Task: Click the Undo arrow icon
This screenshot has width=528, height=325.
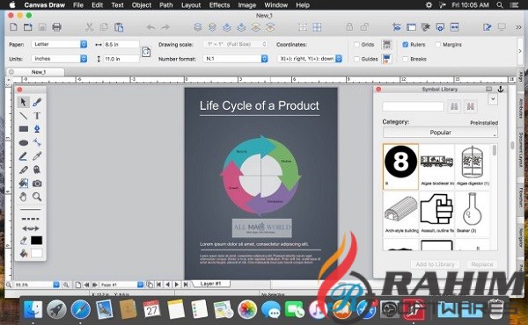Action: [x=150, y=27]
